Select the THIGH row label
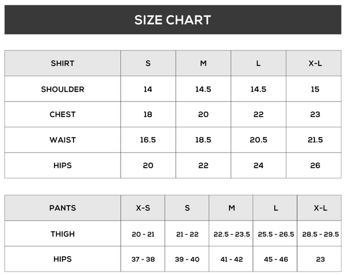This screenshot has height=275, width=345. [x=62, y=234]
